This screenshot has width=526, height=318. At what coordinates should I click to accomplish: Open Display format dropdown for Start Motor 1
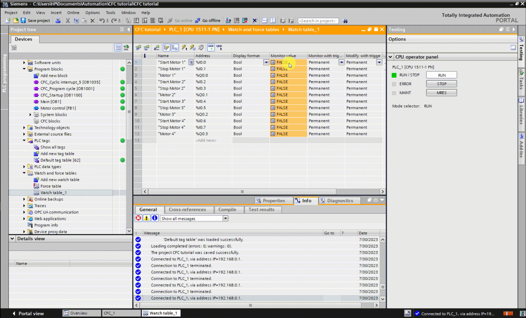click(266, 62)
